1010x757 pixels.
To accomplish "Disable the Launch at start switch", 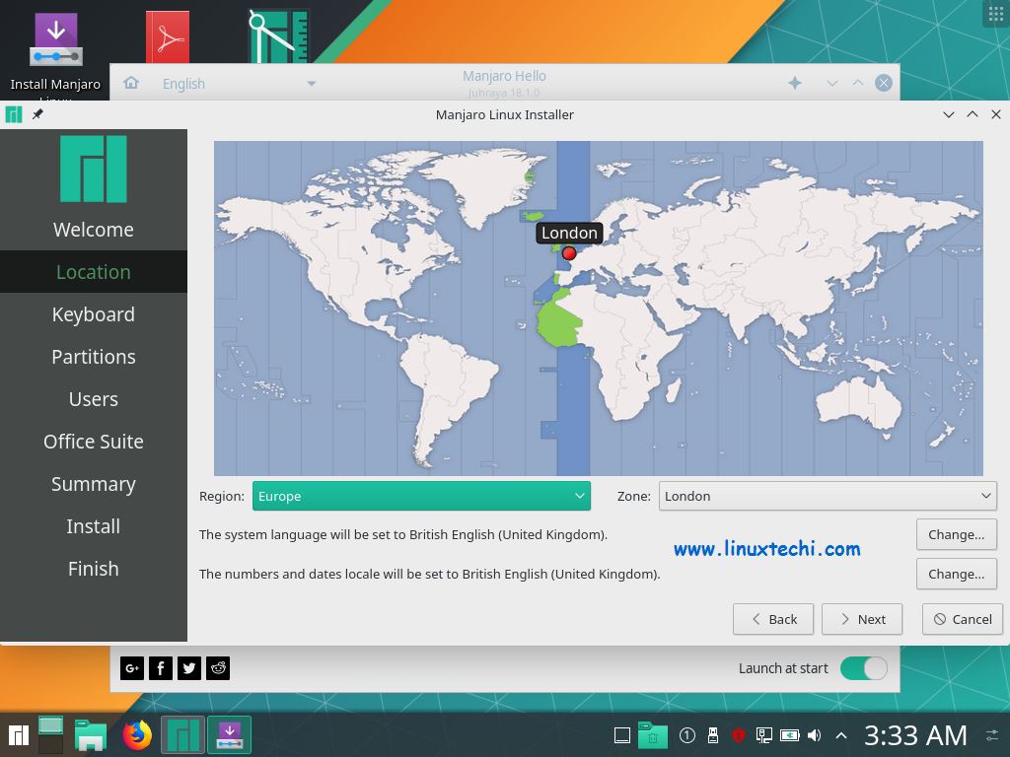I will tap(863, 668).
